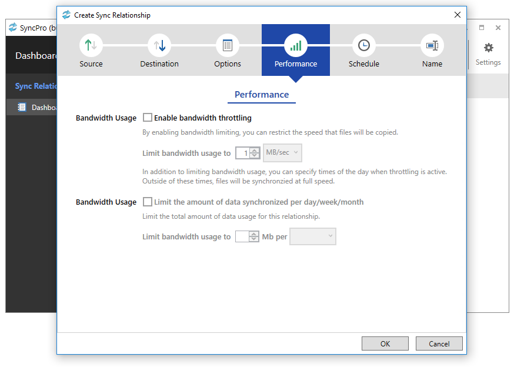Click the bandwidth limit spinner arrows
This screenshot has height=367, width=514.
pos(255,153)
